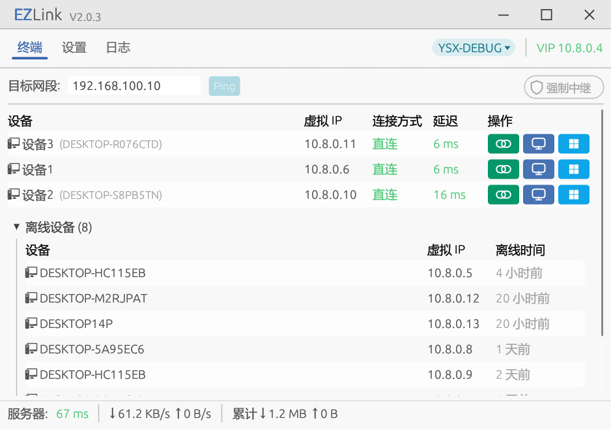Click the server latency 67 ms
The width and height of the screenshot is (611, 429).
(72, 414)
